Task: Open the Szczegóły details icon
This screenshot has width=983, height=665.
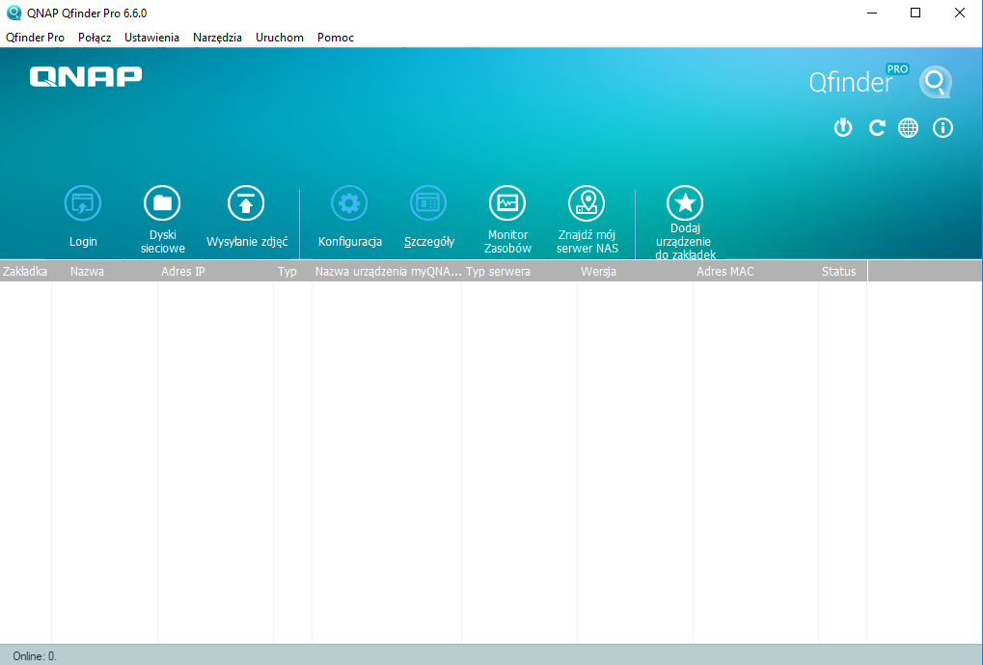Action: pyautogui.click(x=428, y=203)
